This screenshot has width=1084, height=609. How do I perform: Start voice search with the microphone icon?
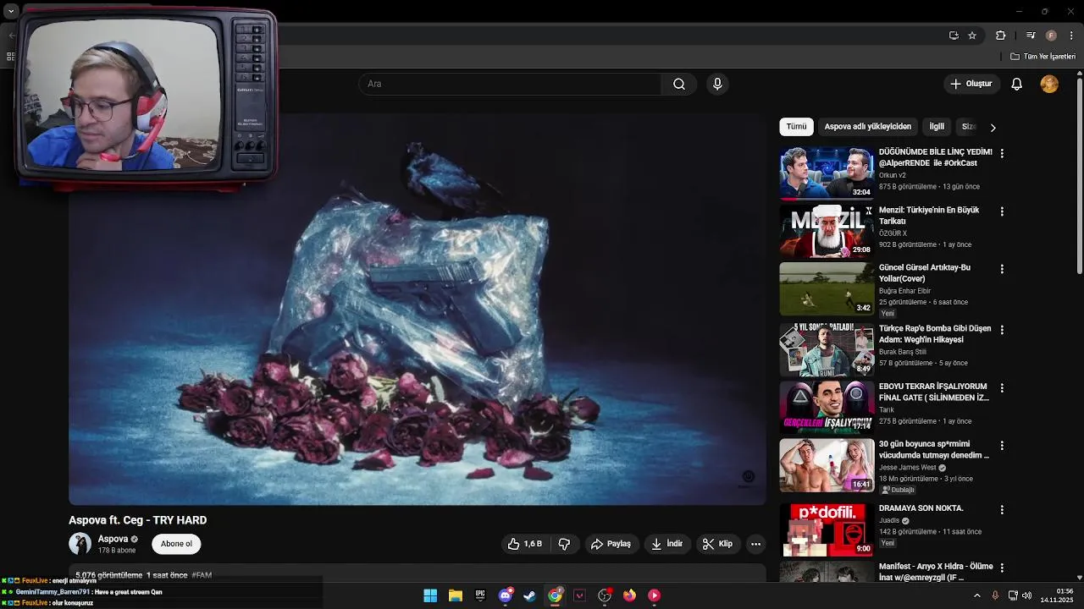tap(717, 84)
